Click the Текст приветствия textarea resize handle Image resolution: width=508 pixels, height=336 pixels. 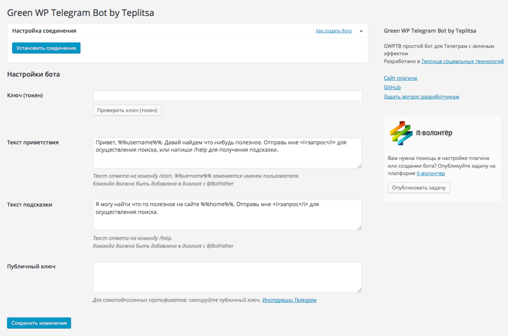(359, 165)
